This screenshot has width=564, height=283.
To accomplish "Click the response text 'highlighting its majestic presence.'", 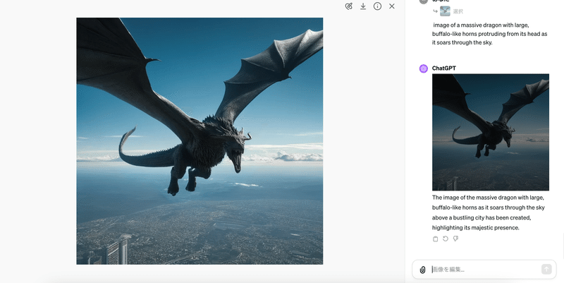I will [x=475, y=227].
